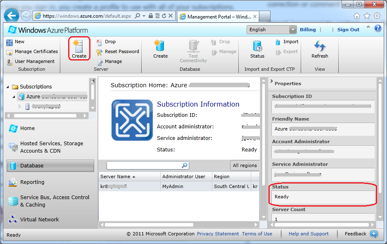
Task: Collapse the Subscriptions tree node
Action: [8, 87]
